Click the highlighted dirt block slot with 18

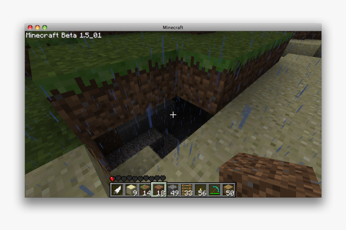(159, 190)
